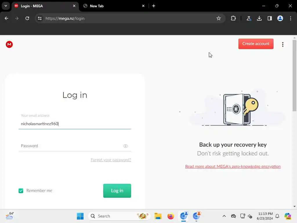297x223 pixels.
Task: Click the green Log in button
Action: coord(117,190)
